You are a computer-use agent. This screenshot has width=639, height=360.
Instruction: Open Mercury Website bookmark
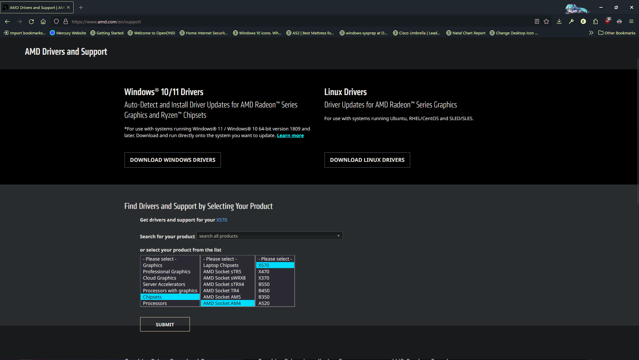pyautogui.click(x=68, y=33)
